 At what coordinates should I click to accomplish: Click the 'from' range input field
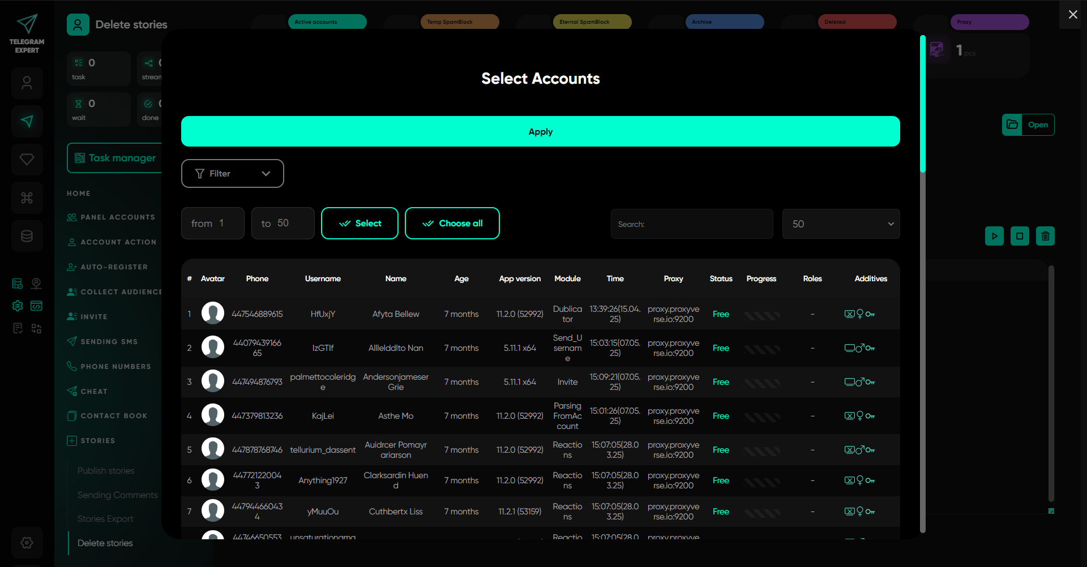pos(213,224)
